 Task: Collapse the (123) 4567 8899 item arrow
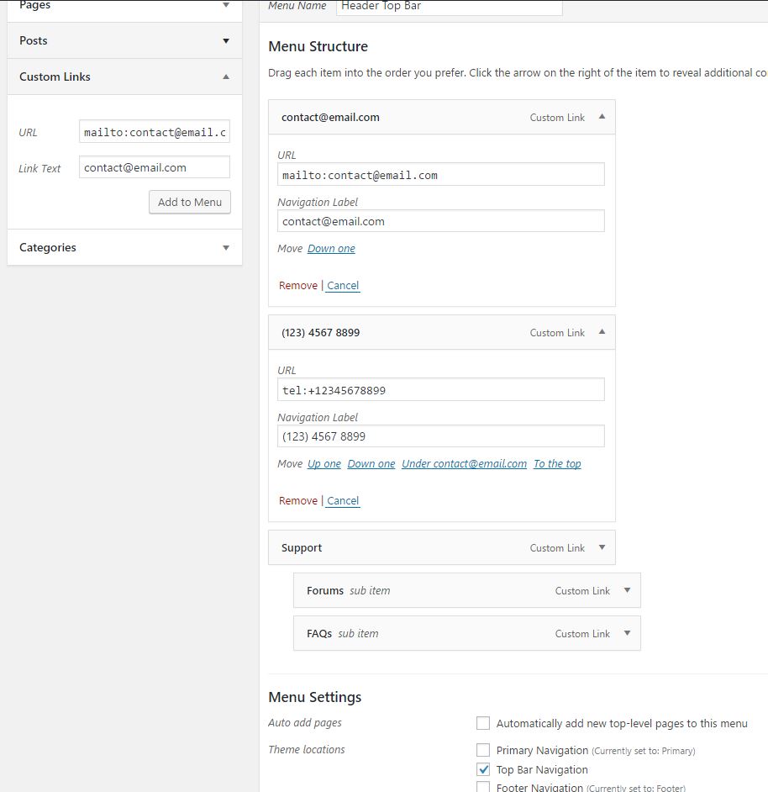pyautogui.click(x=602, y=332)
